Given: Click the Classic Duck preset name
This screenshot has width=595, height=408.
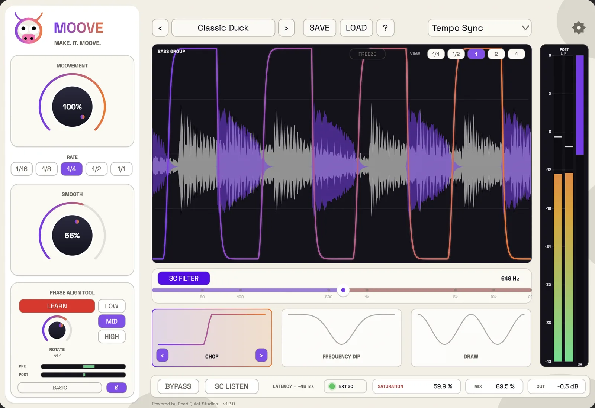Looking at the screenshot, I should point(223,28).
